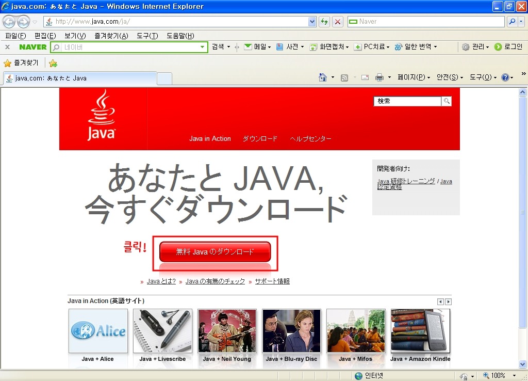Click the Read Mail icon in the command bar
Screen dimensions: 528x381
click(365, 77)
